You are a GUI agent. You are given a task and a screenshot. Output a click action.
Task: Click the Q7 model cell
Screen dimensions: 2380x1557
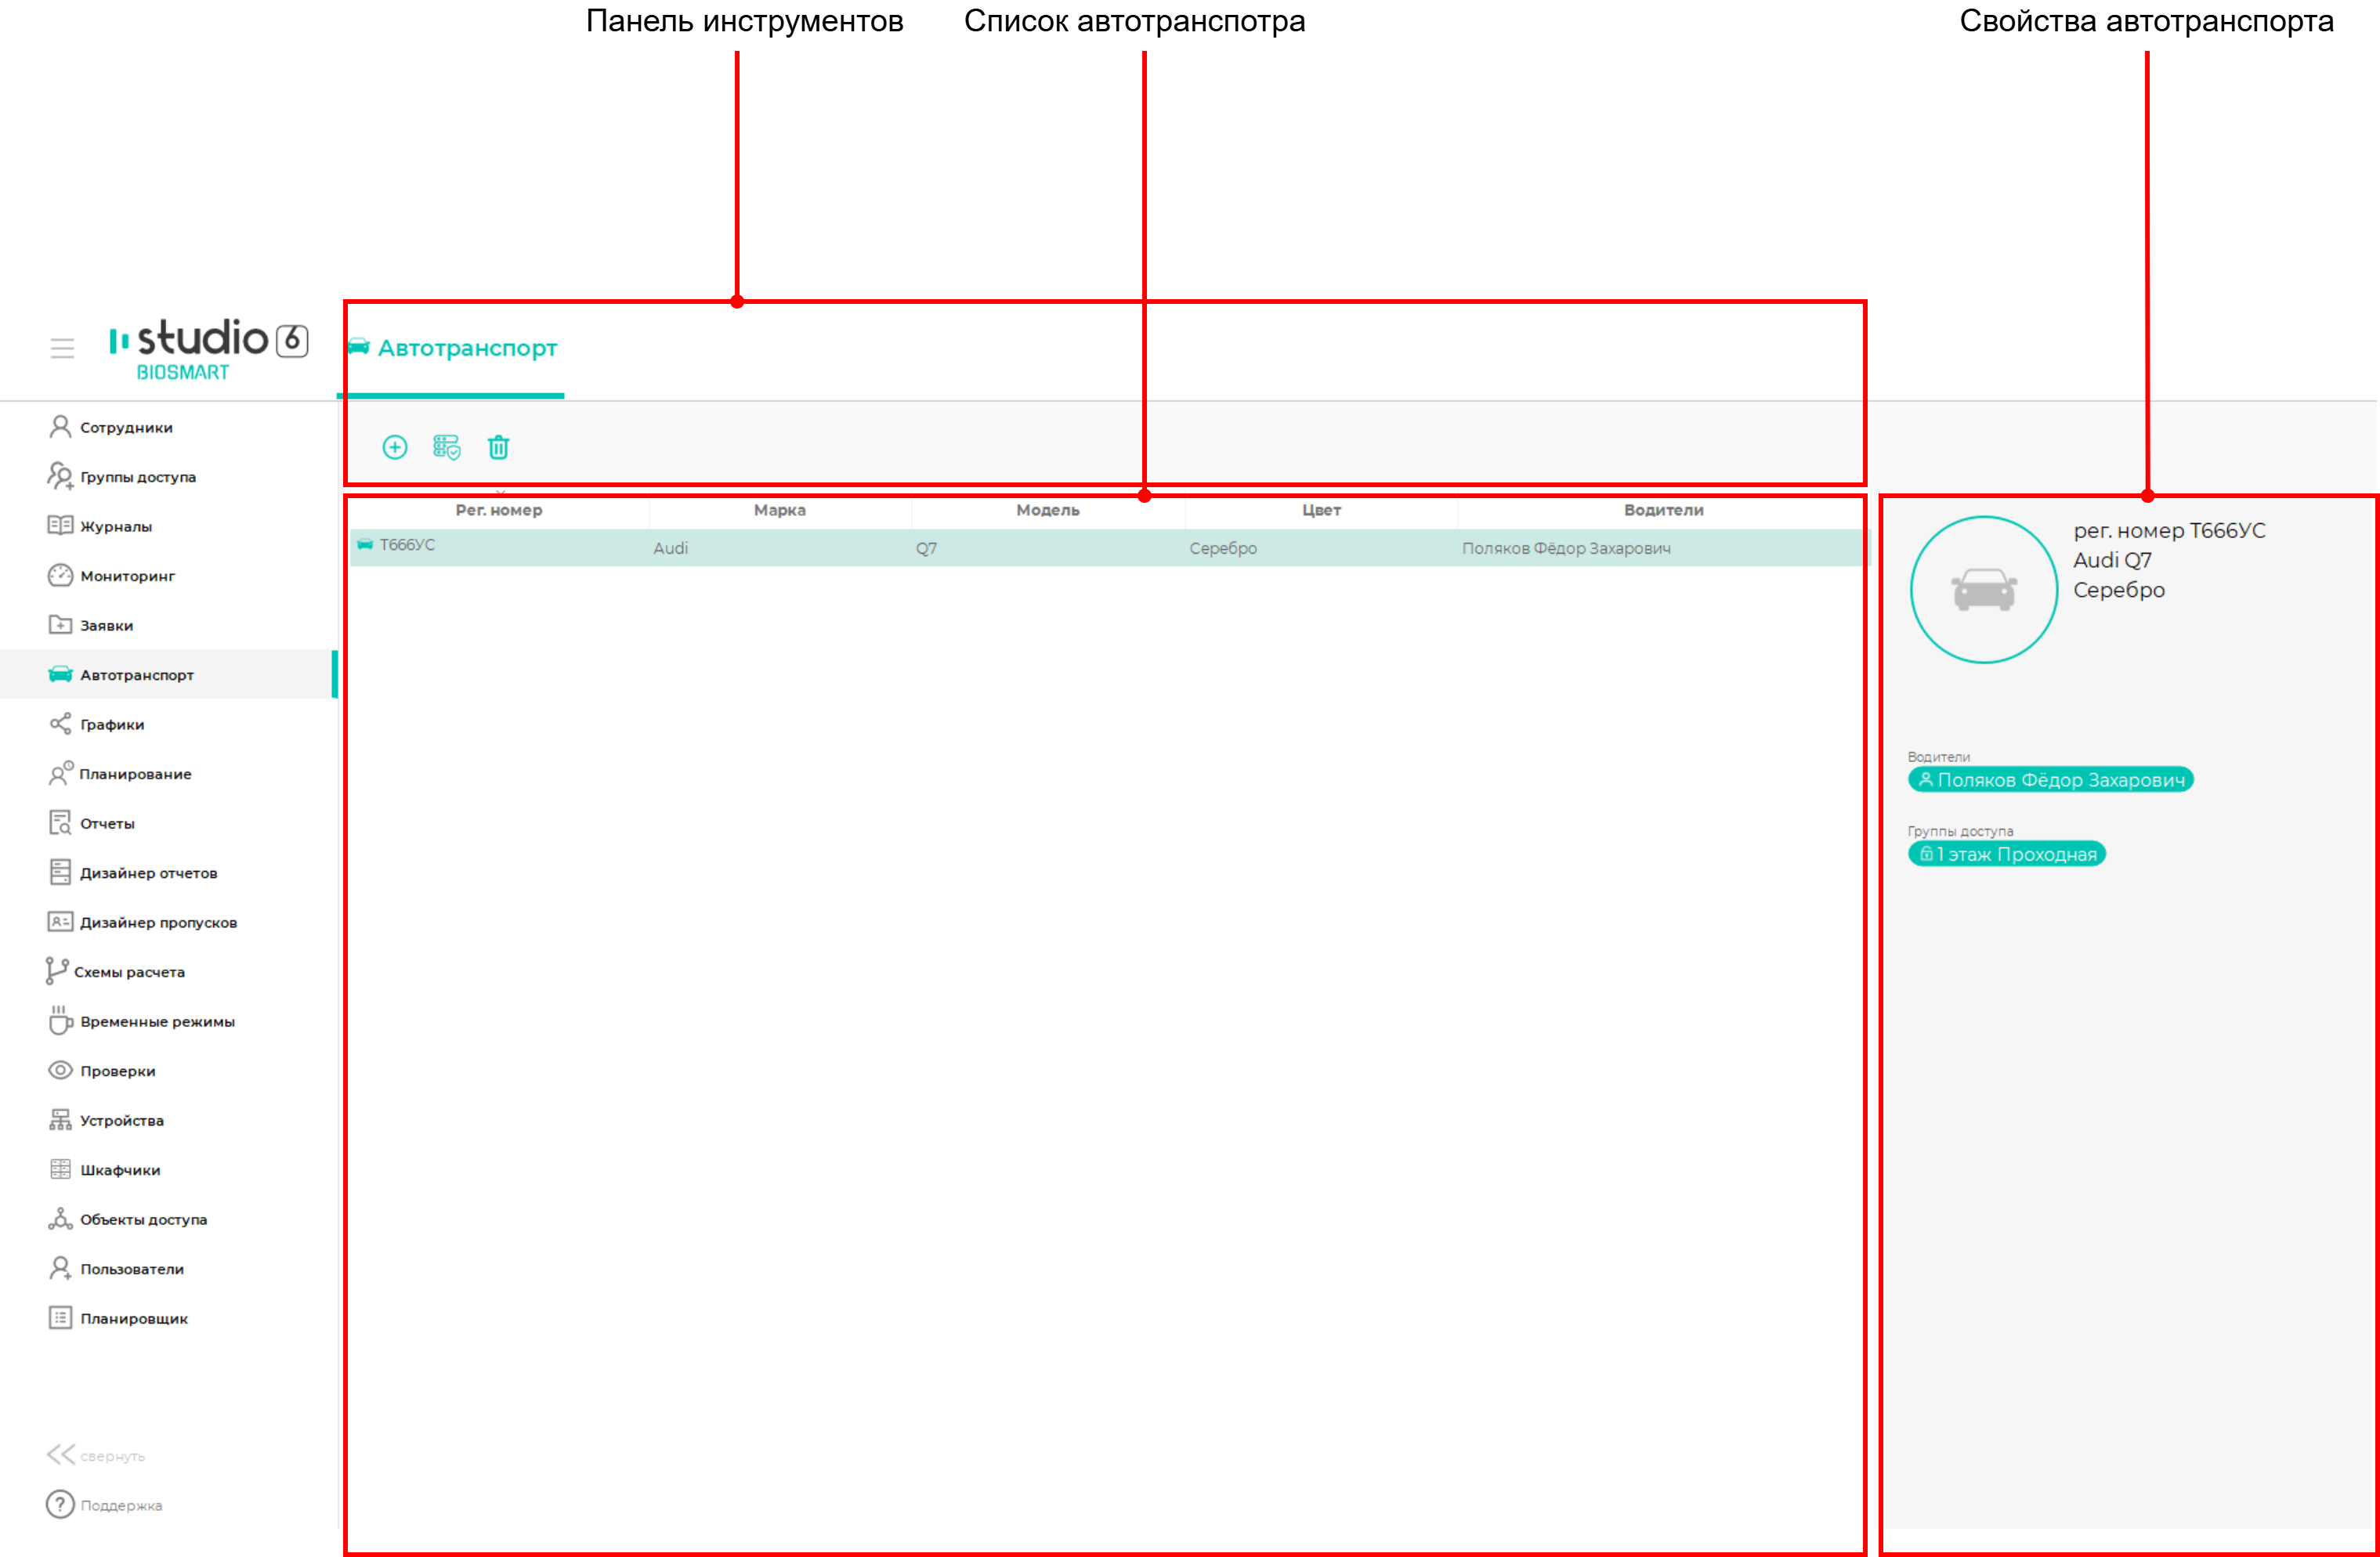[926, 548]
